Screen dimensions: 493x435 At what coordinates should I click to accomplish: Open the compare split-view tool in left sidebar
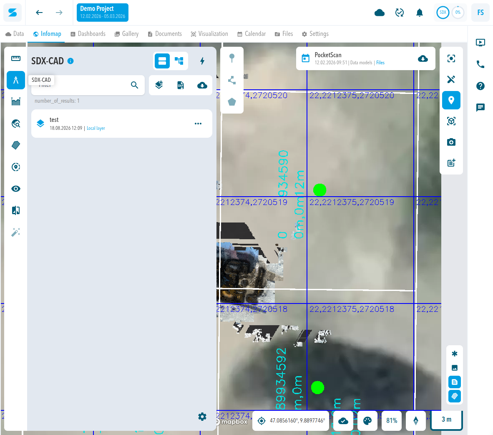point(16,210)
